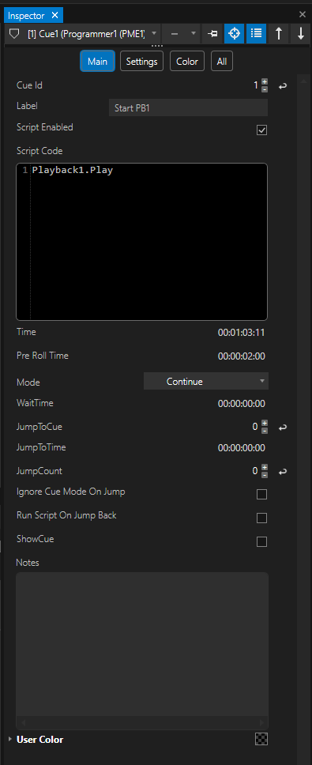Click the Notes text area
This screenshot has width=312, height=765.
click(142, 645)
